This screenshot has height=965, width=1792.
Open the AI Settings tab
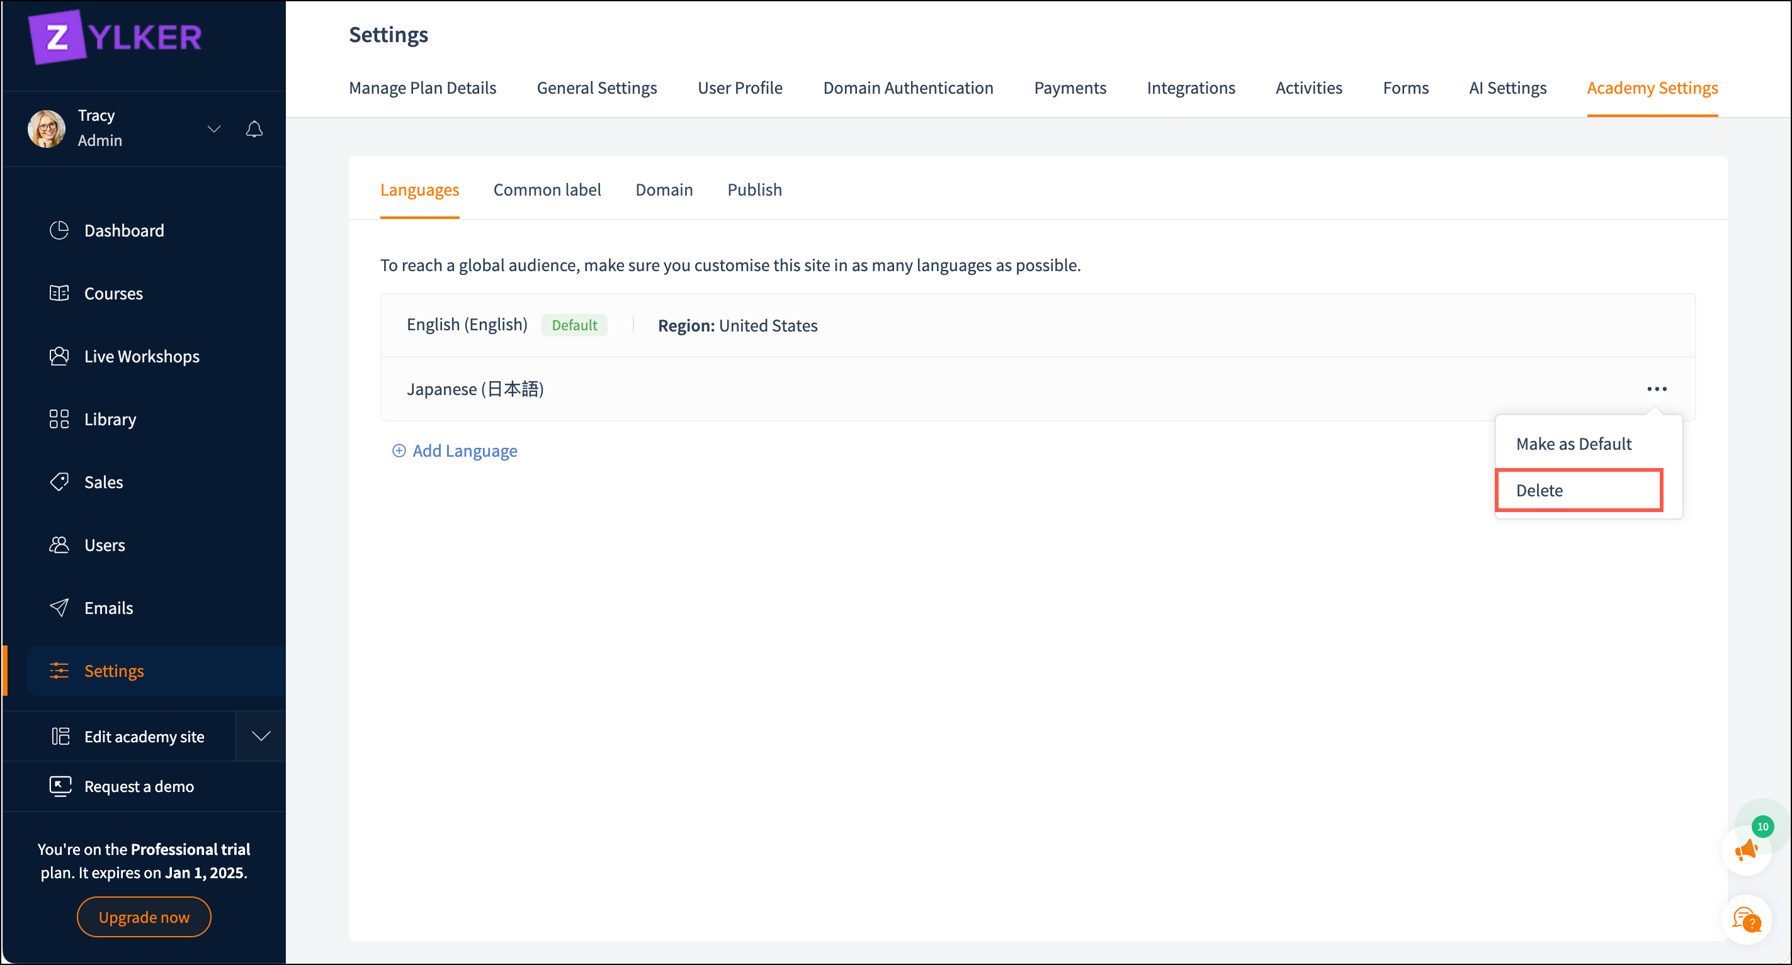pos(1507,87)
